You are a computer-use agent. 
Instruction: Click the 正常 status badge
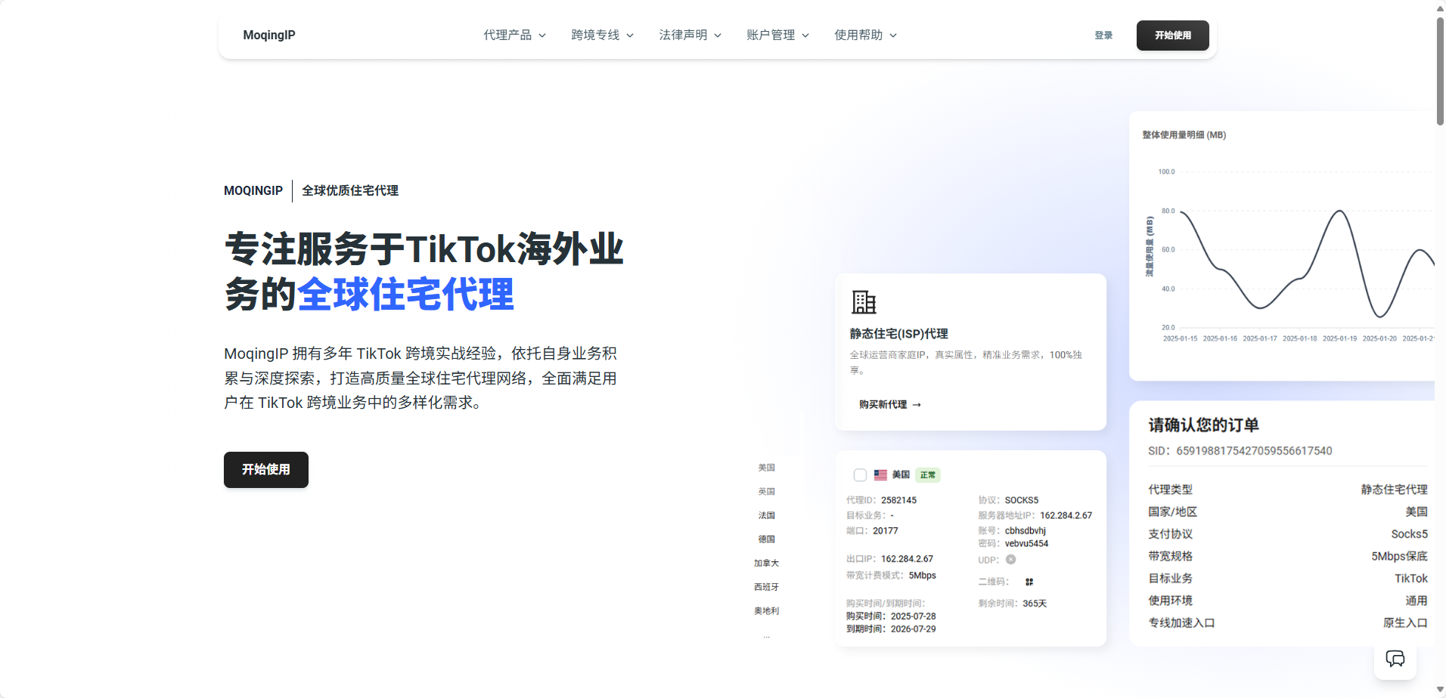point(928,474)
